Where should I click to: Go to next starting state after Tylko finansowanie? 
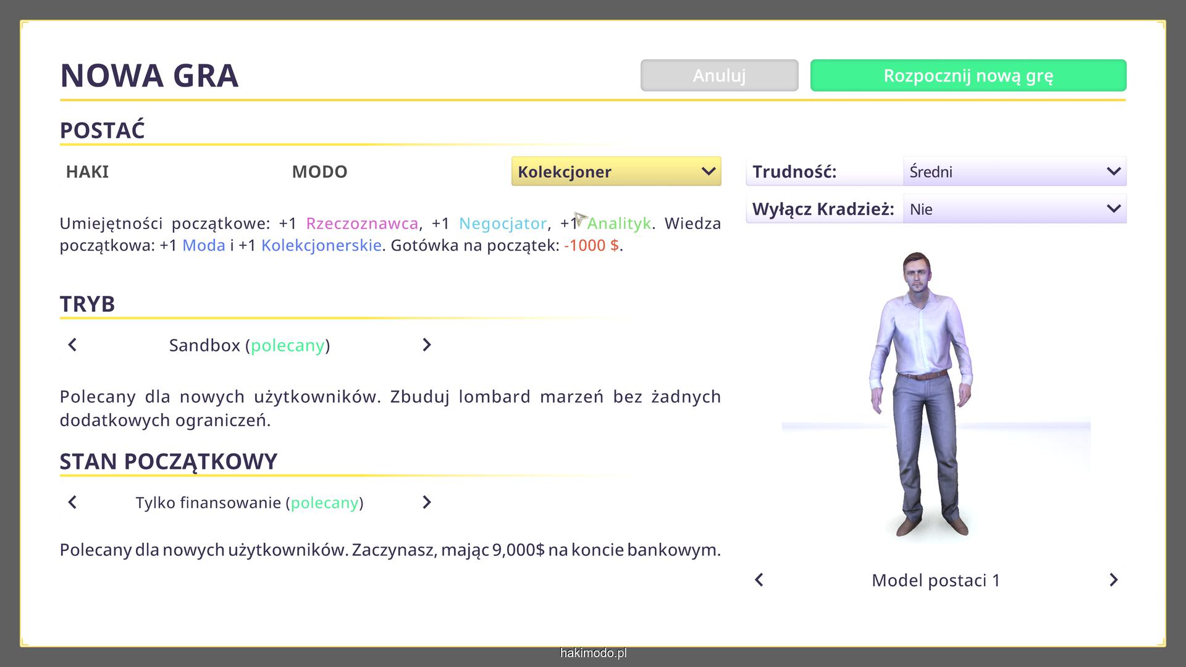point(426,502)
